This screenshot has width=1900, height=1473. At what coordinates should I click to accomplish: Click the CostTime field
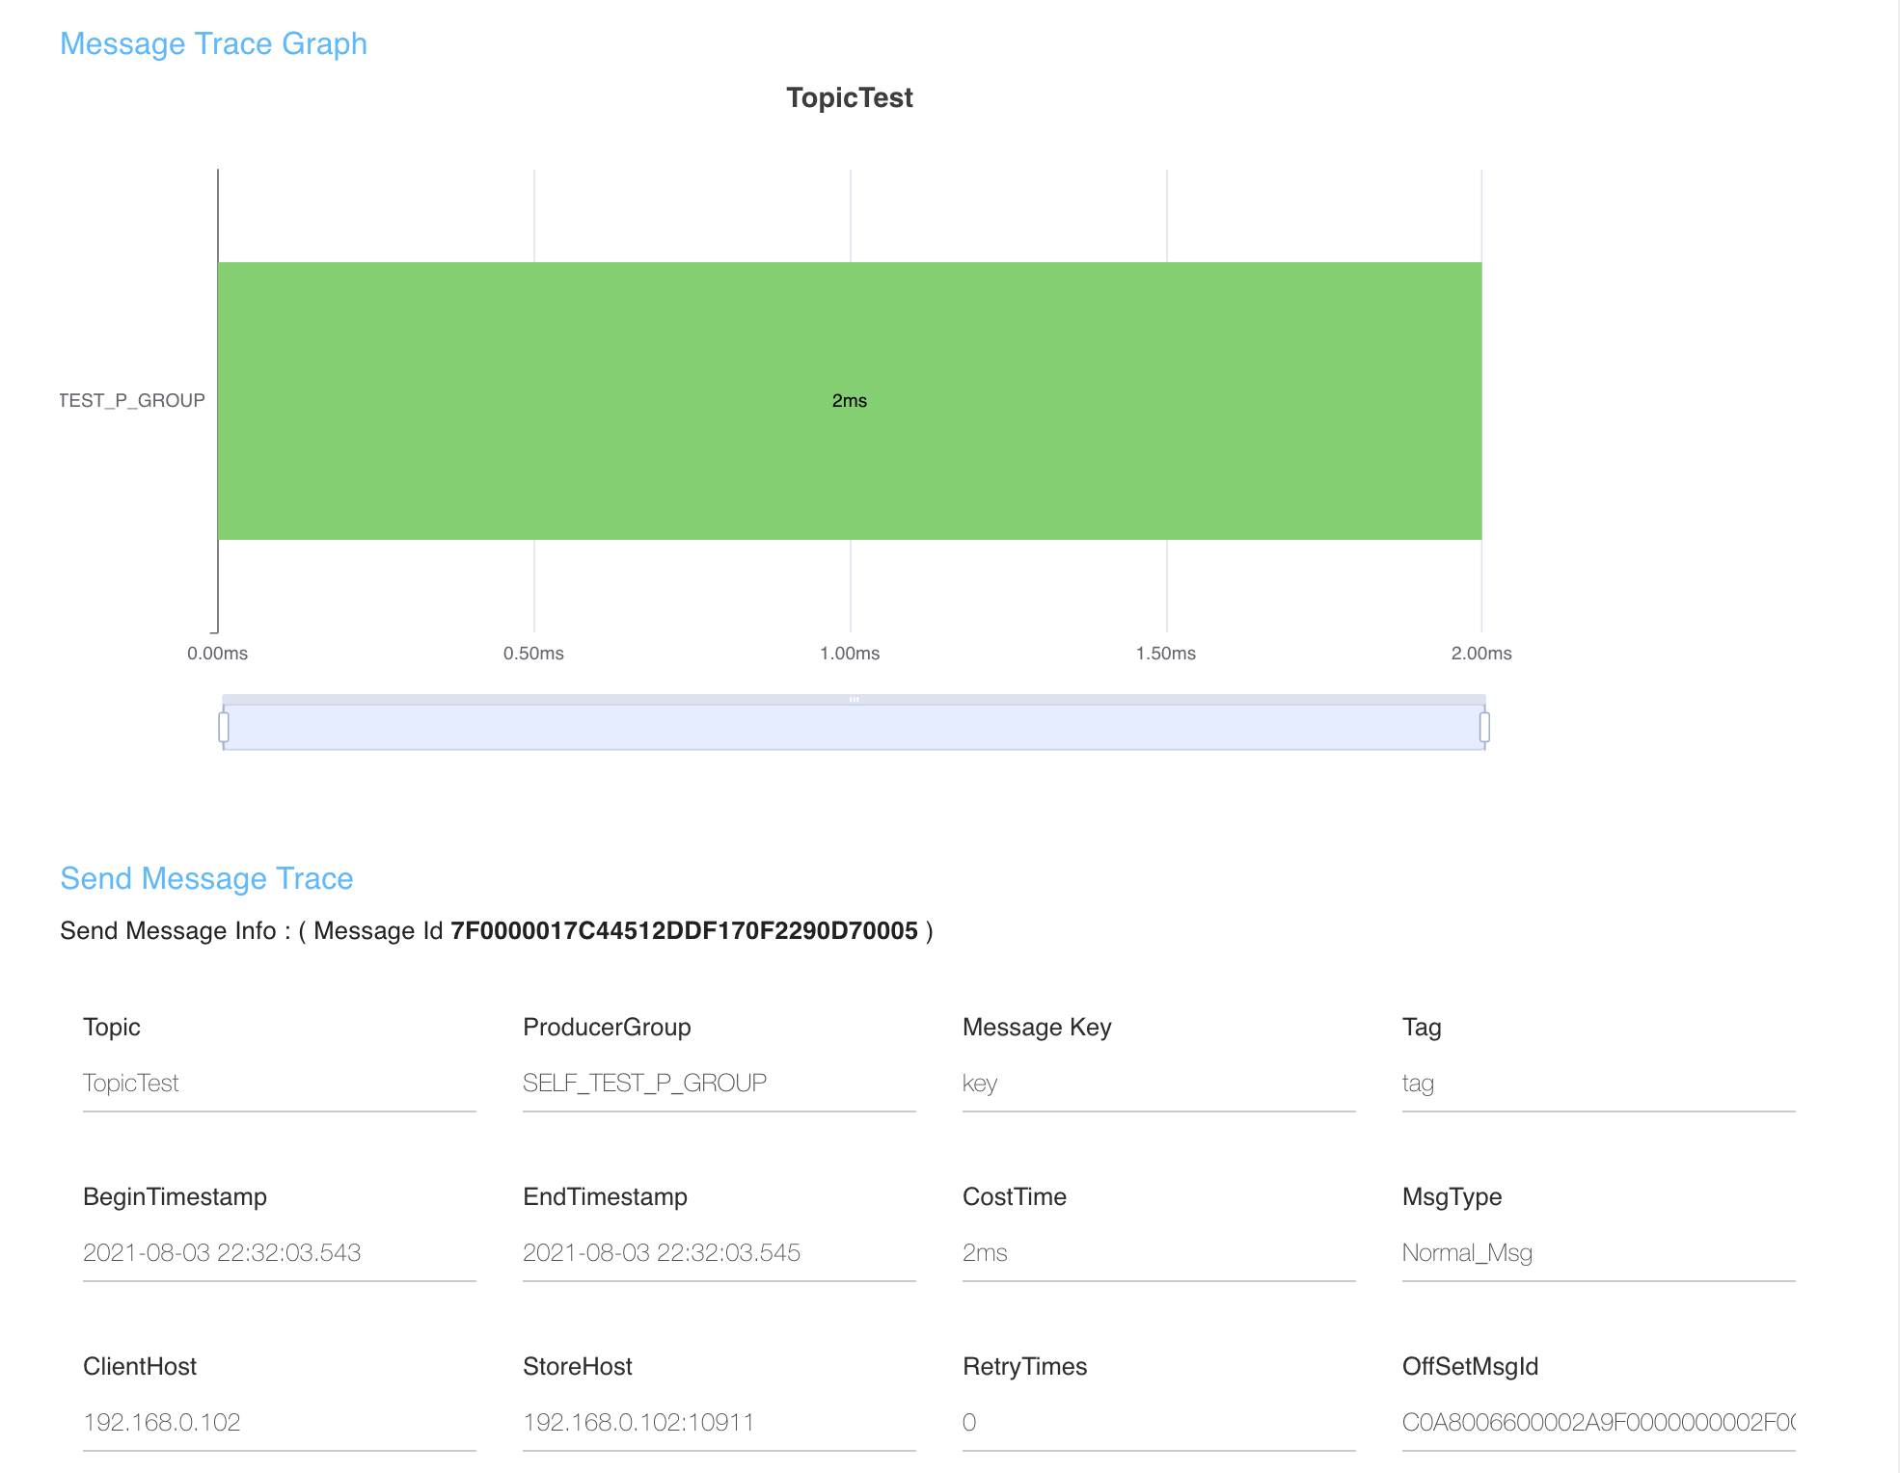point(1158,1253)
